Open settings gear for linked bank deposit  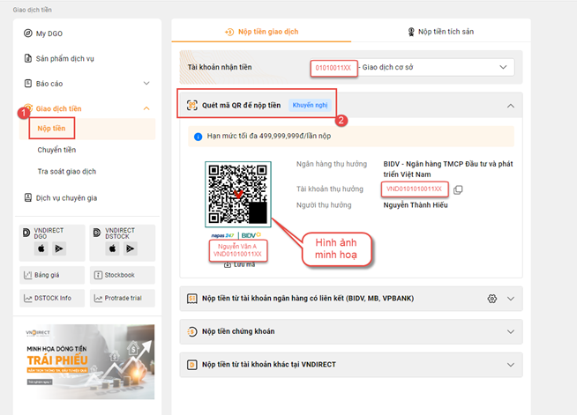(x=492, y=299)
